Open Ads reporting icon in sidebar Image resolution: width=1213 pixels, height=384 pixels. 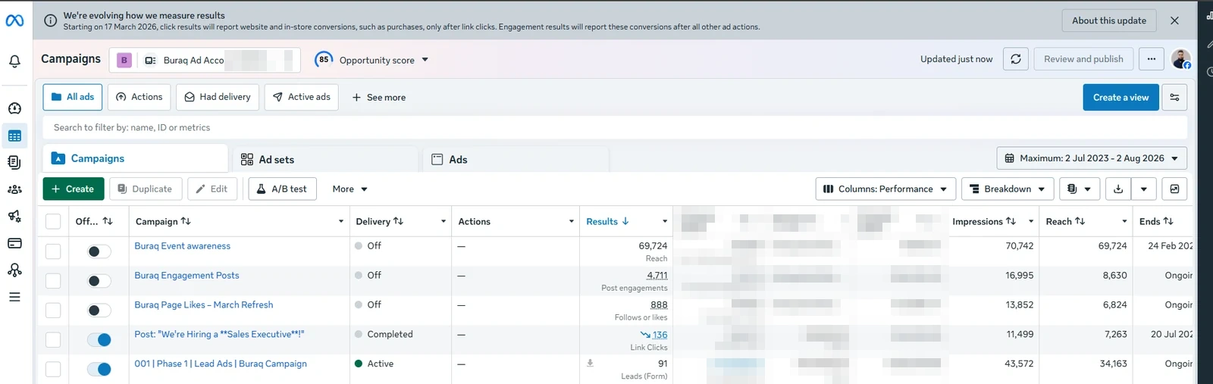[14, 162]
